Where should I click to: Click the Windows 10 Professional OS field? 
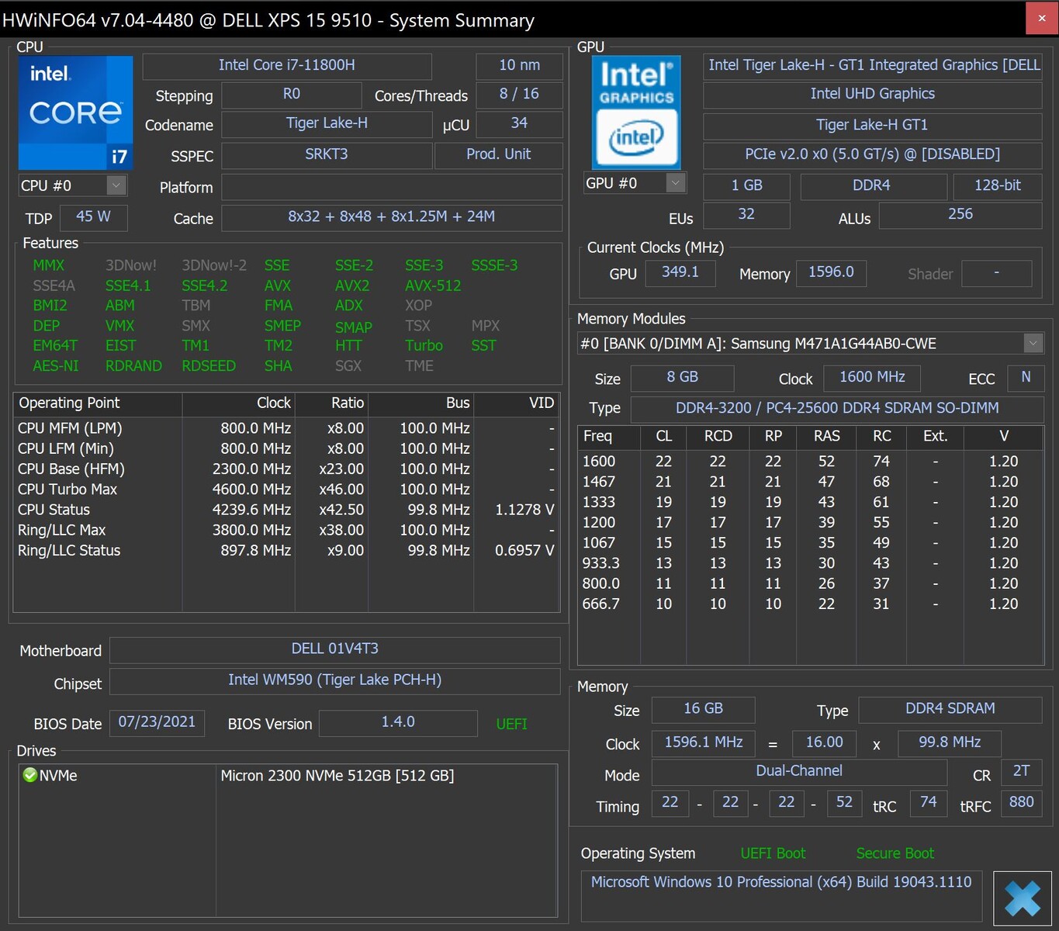click(x=780, y=882)
